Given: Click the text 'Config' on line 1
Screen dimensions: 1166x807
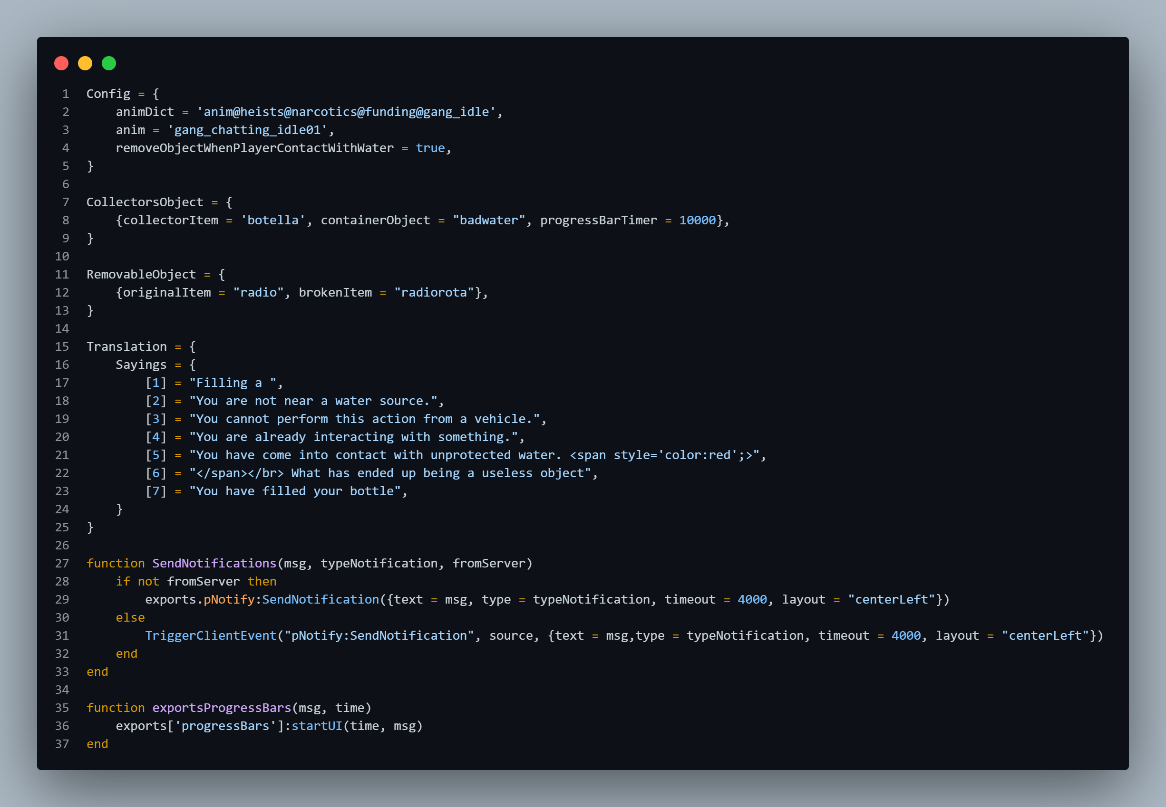Looking at the screenshot, I should [x=108, y=94].
